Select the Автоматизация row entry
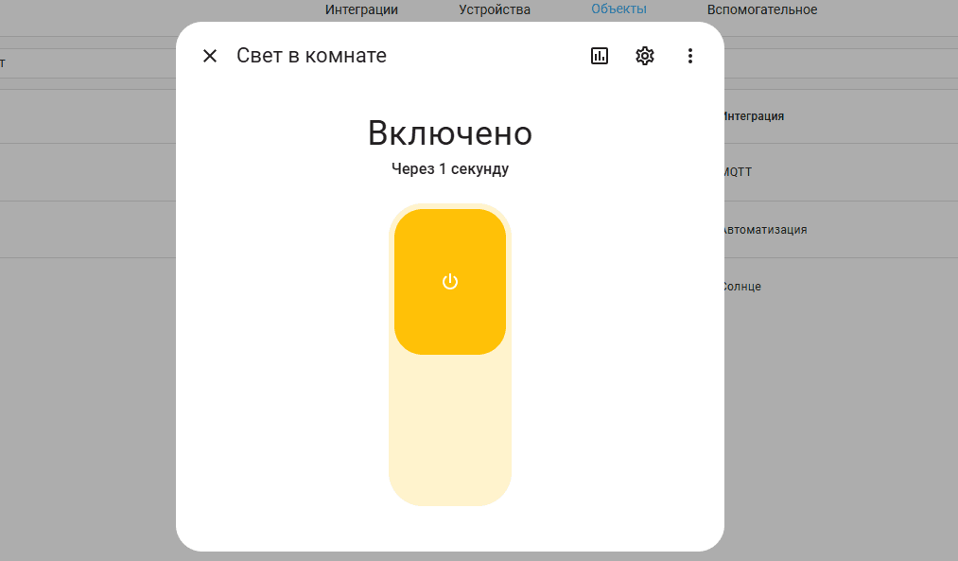This screenshot has height=561, width=958. click(x=765, y=230)
